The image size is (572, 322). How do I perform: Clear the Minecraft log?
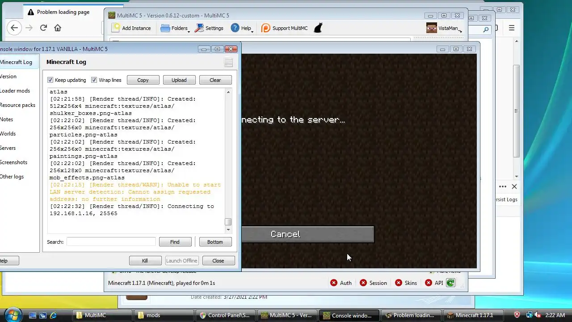pos(215,80)
